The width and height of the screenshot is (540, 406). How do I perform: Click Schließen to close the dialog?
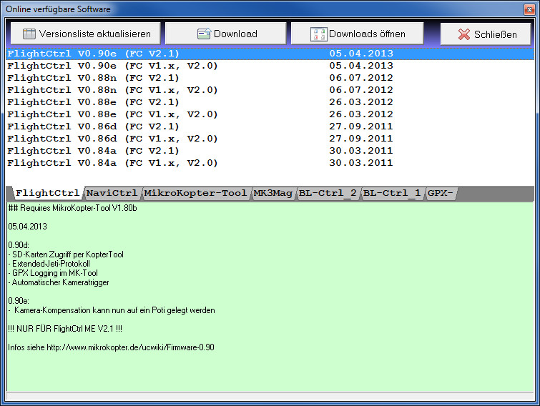point(486,34)
